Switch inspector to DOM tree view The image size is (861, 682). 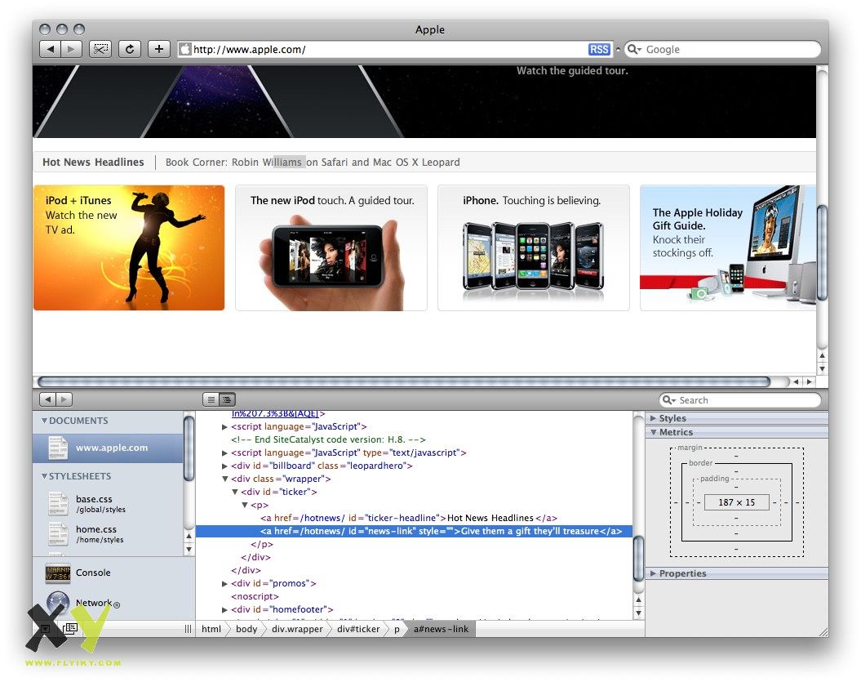(x=226, y=399)
